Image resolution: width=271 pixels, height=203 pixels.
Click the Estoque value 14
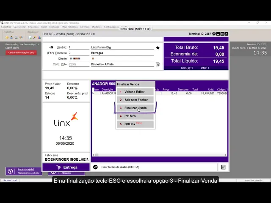pos(47,98)
